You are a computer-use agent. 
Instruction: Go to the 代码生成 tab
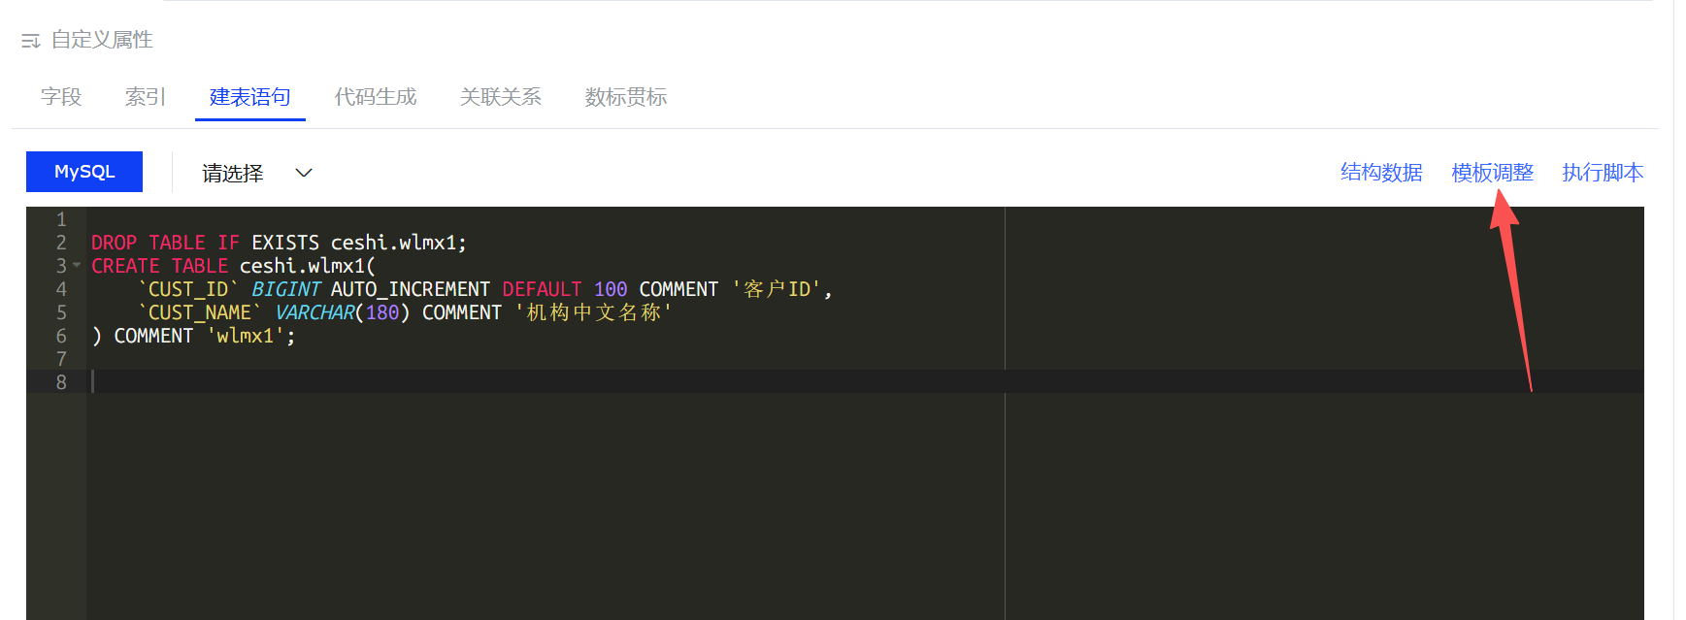376,97
